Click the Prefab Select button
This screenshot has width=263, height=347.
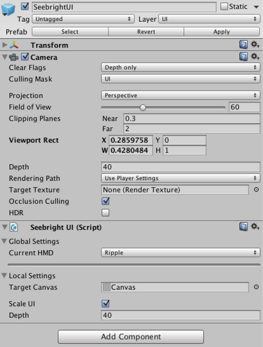coord(70,32)
